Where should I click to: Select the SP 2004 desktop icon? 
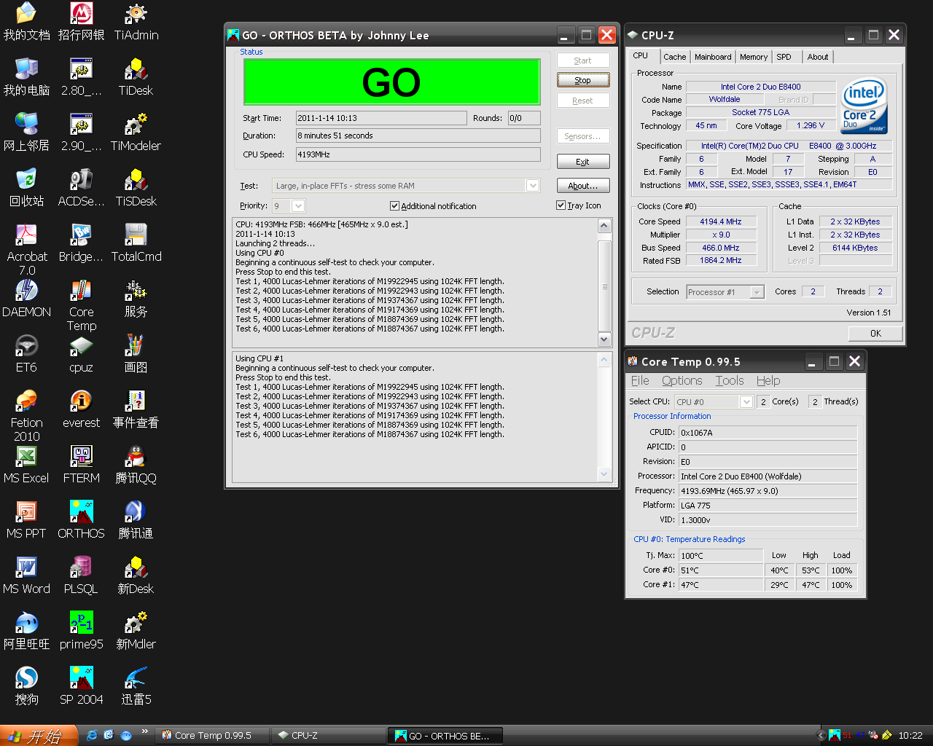tap(81, 686)
